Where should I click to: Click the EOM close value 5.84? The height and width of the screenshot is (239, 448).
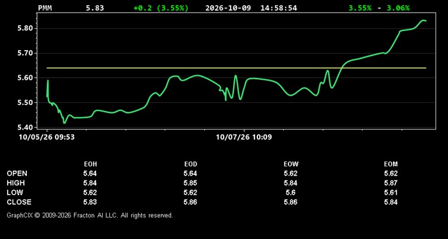click(391, 202)
